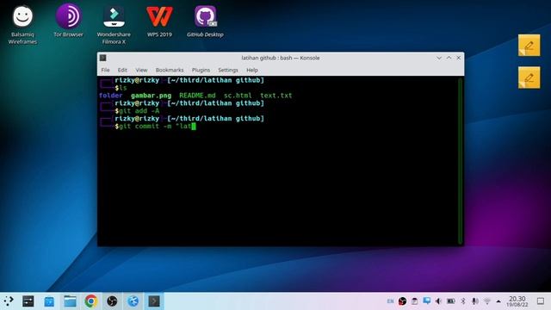Viewport: 551px width, 310px height.
Task: Click the show desktop button in taskbar
Action: pos(541,301)
